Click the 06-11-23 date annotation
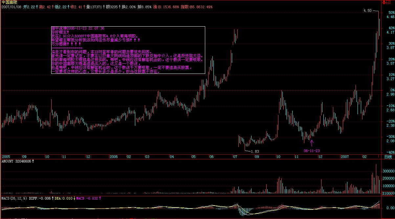Viewport: 395px width, 219px height. coord(312,151)
